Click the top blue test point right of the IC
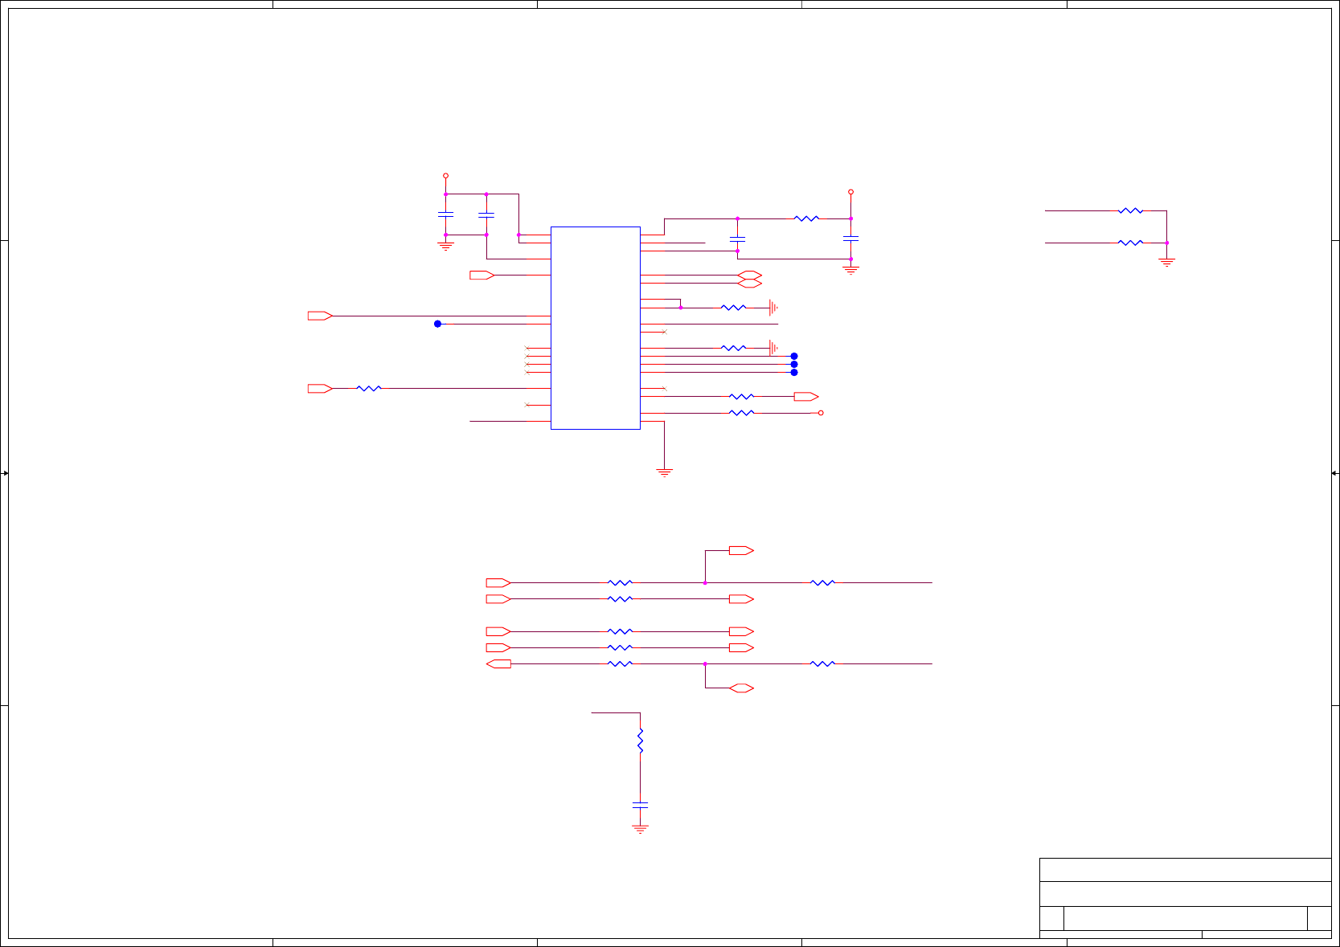This screenshot has width=1340, height=947. point(794,356)
